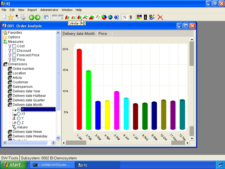Expand the Values filter node
Viewport: 225px width, 169px height.
pyautogui.click(x=15, y=128)
